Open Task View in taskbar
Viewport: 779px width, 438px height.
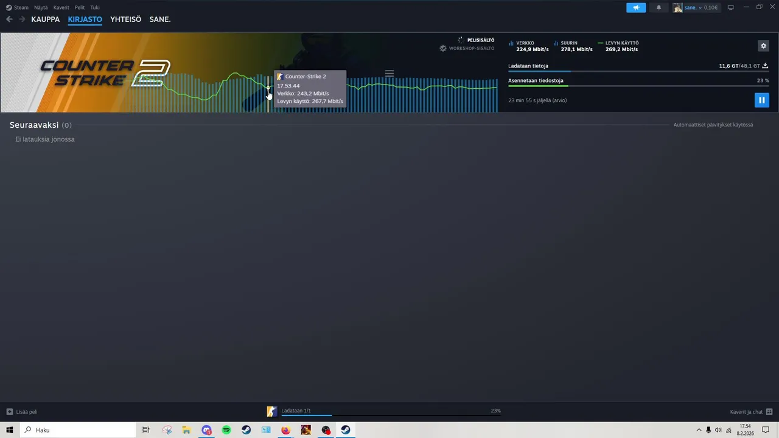[x=146, y=430]
